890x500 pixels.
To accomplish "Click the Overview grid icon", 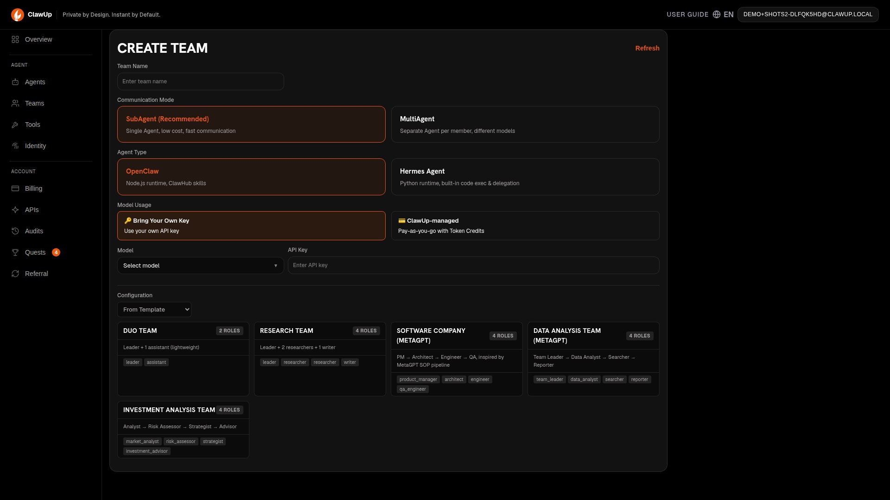I will tap(15, 39).
